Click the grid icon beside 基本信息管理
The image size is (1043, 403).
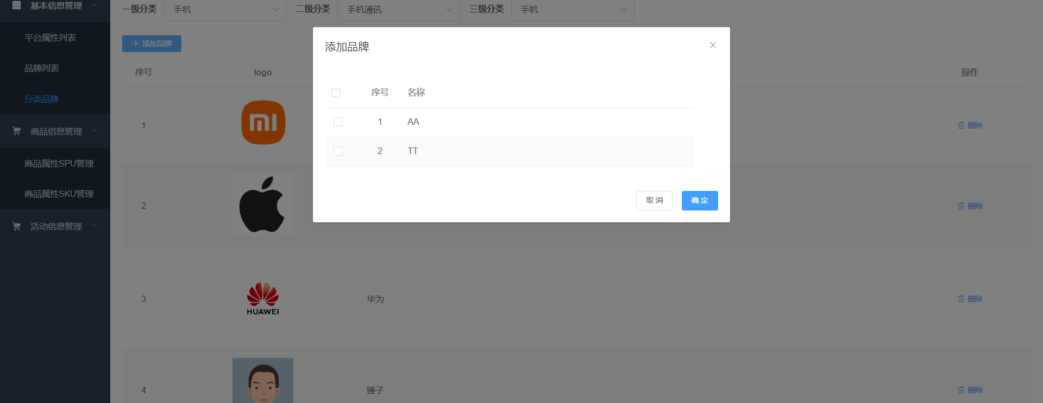(x=16, y=5)
